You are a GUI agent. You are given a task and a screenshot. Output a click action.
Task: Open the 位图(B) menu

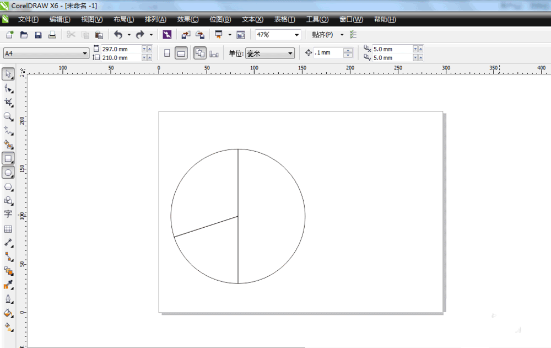click(220, 19)
